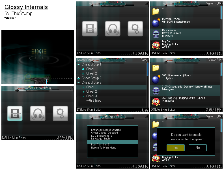Click No in the enable cheat codes dialog
Viewport: 224px width, 170px height.
pyautogui.click(x=198, y=148)
